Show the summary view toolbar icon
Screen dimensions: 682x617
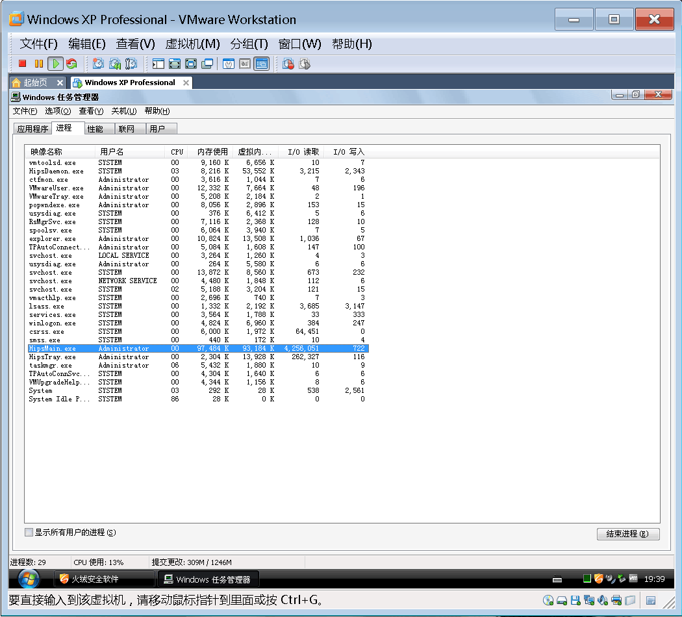point(229,64)
